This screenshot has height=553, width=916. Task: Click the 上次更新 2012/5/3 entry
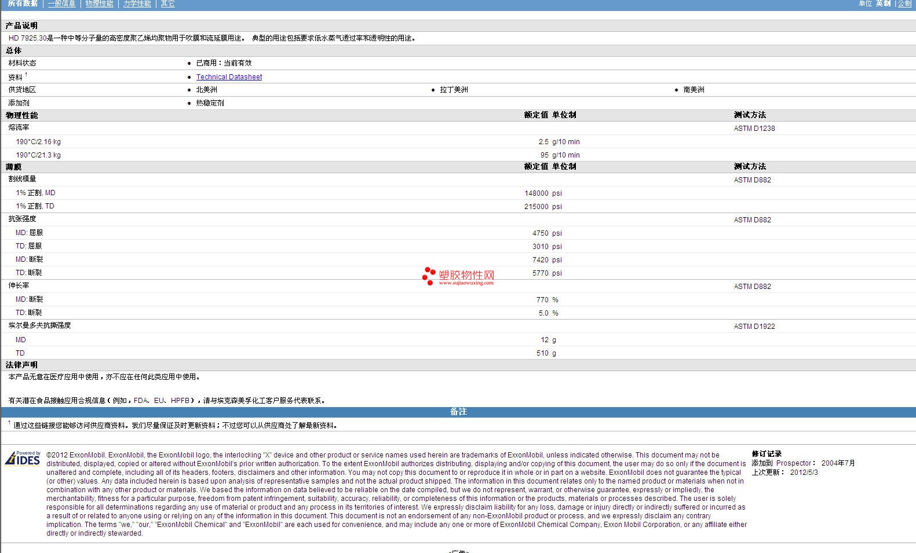click(785, 473)
